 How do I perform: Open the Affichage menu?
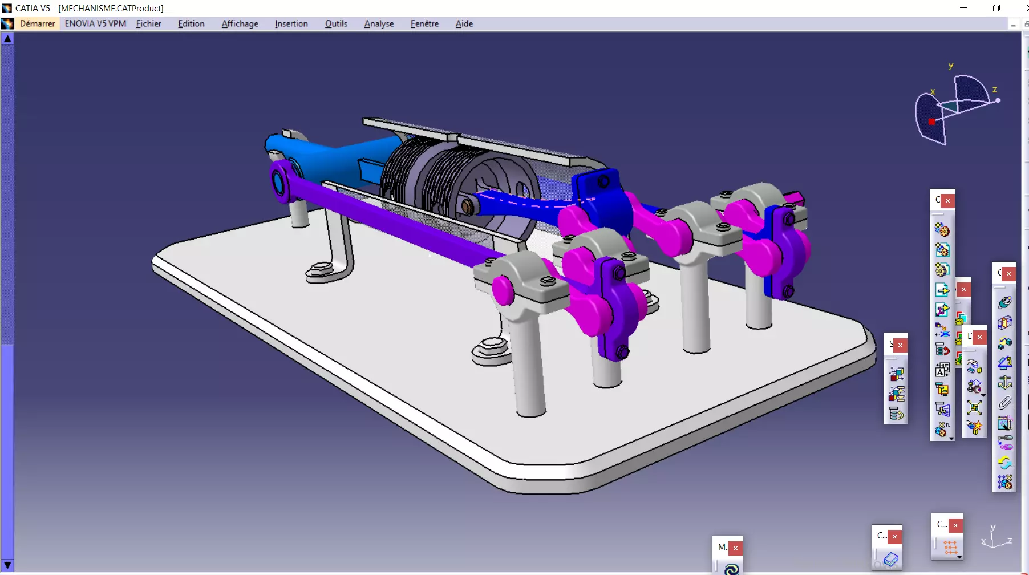(x=240, y=23)
